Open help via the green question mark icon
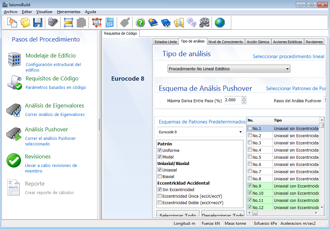This screenshot has height=229, width=330. (140, 23)
